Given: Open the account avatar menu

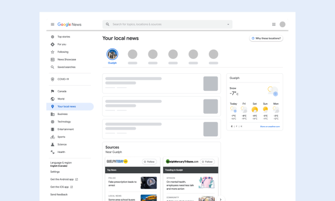Looking at the screenshot, I should (x=283, y=25).
